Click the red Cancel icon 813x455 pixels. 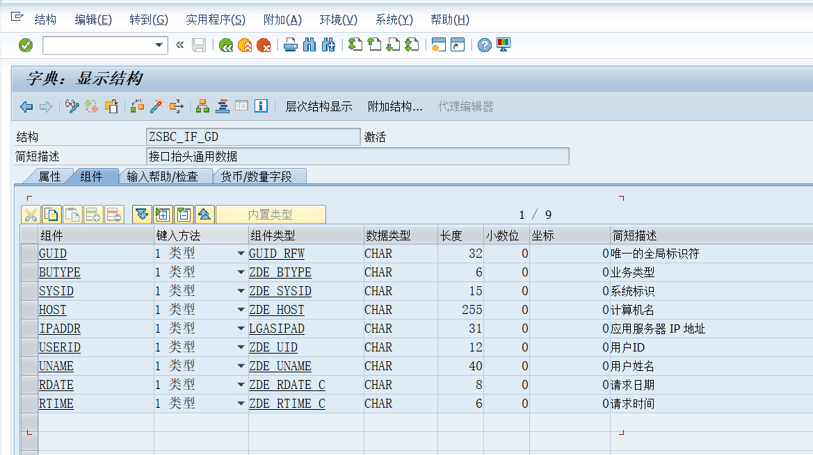264,46
